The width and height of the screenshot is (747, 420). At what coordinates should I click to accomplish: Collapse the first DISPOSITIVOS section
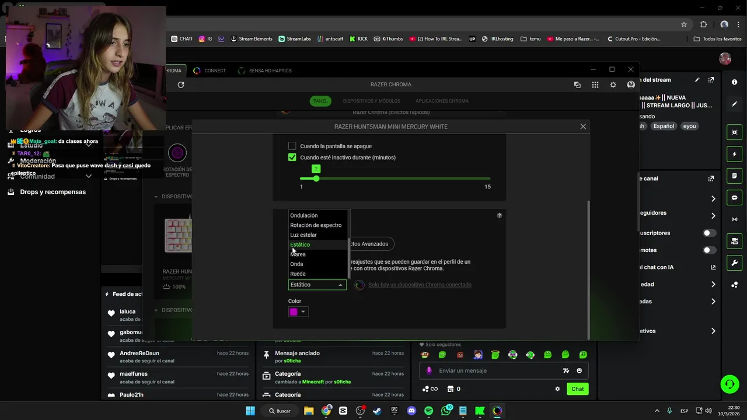pos(156,197)
